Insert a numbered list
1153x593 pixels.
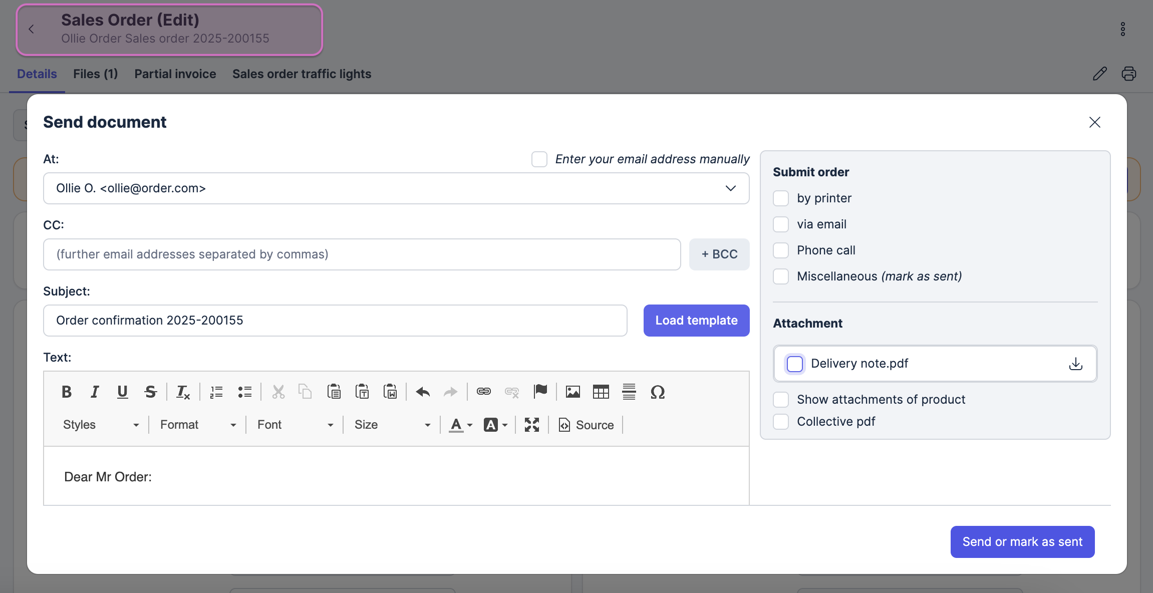(216, 392)
